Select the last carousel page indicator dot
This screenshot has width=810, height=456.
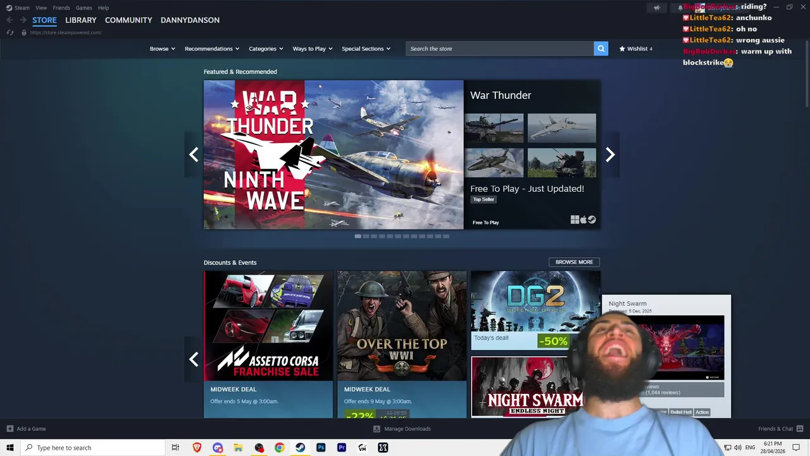tap(446, 236)
